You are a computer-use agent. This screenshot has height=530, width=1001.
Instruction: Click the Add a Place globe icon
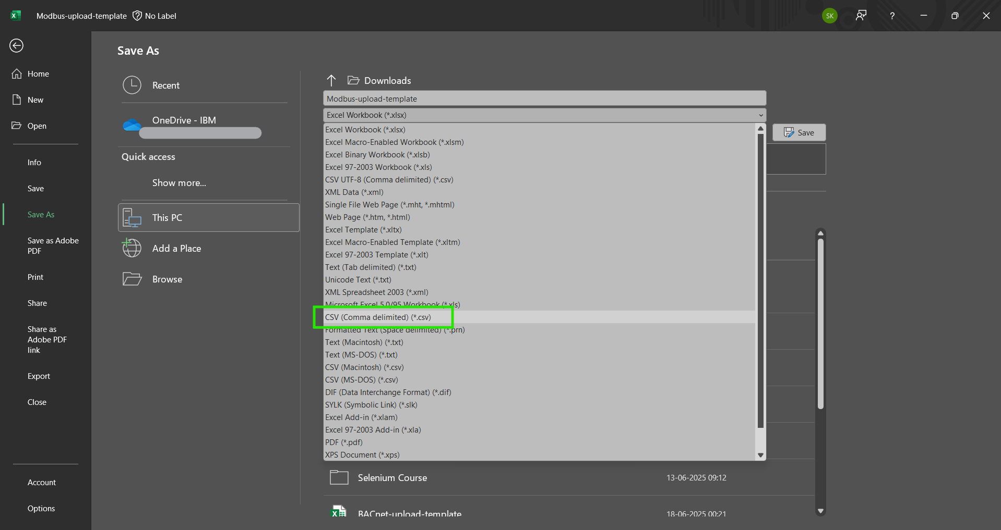click(132, 248)
